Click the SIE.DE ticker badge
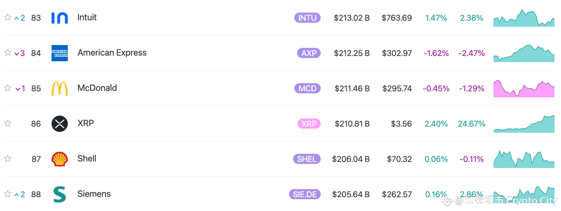The height and width of the screenshot is (211, 561). [305, 194]
